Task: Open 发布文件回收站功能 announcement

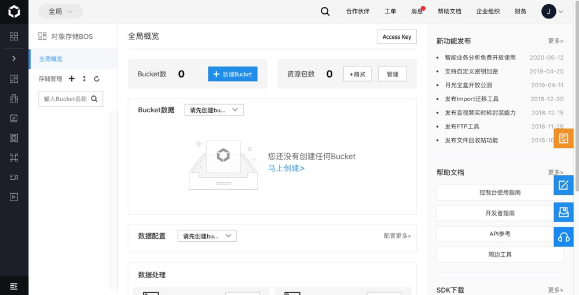Action: pos(471,140)
